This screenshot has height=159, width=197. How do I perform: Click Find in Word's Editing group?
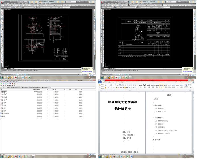tap(190, 84)
